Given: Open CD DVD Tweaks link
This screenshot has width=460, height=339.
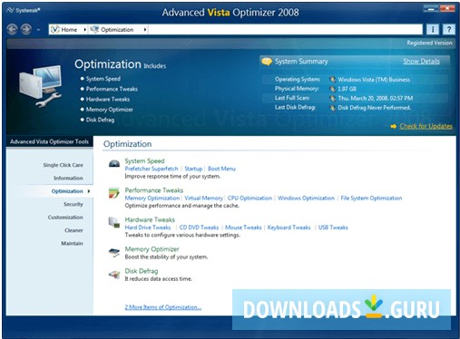Looking at the screenshot, I should [199, 228].
